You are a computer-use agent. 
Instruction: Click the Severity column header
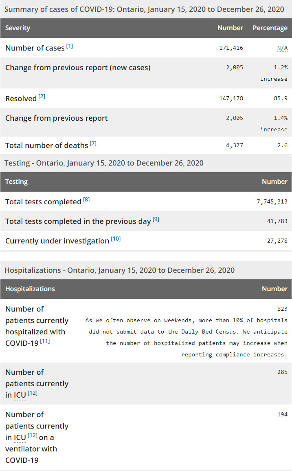click(x=18, y=28)
